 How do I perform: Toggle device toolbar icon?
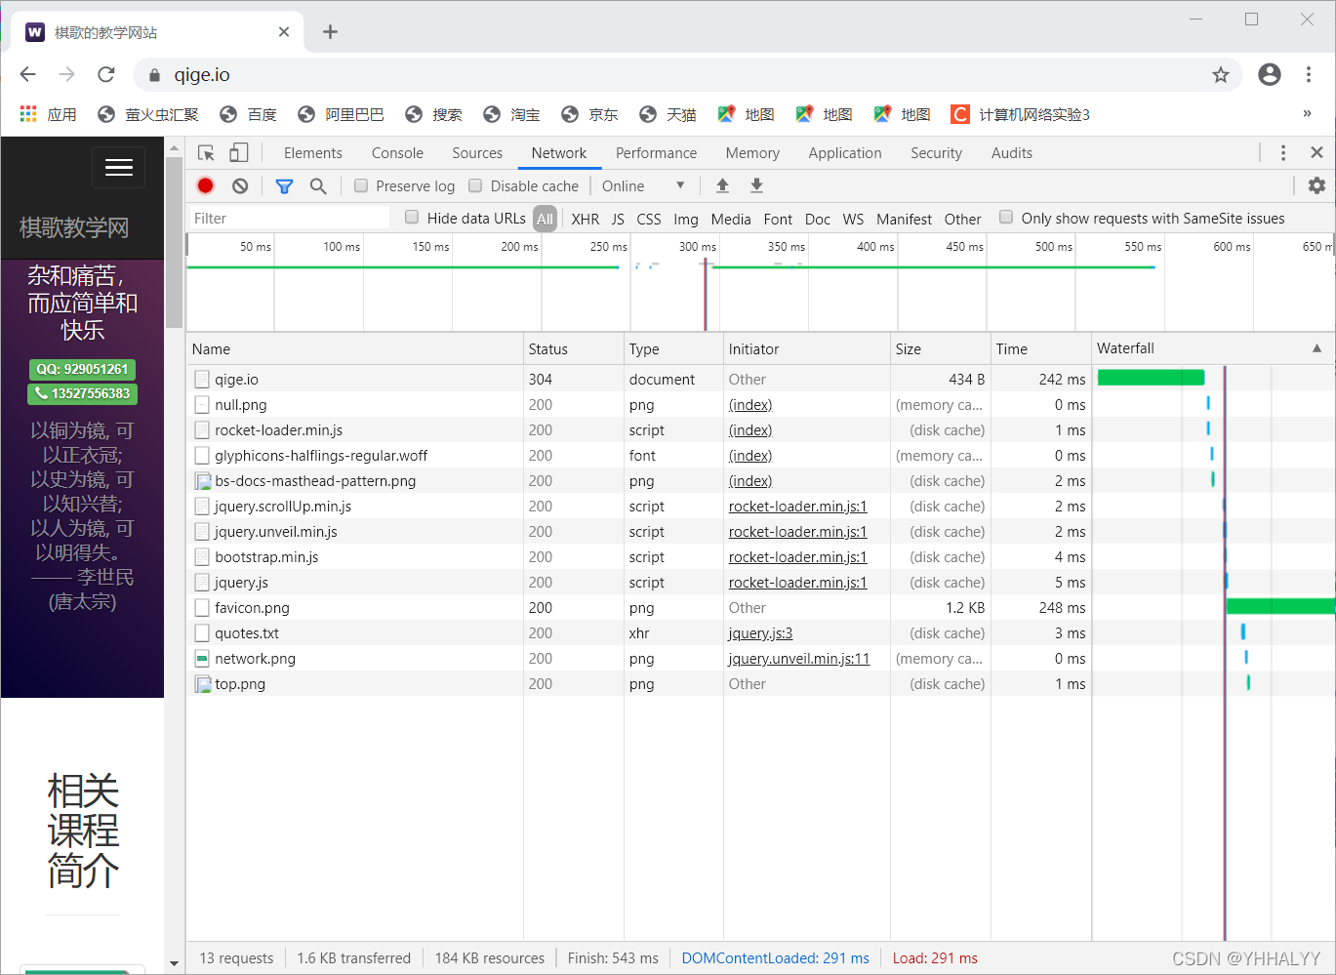pos(239,152)
